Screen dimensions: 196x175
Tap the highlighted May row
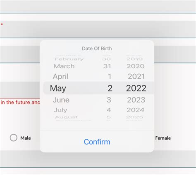[x=98, y=88]
